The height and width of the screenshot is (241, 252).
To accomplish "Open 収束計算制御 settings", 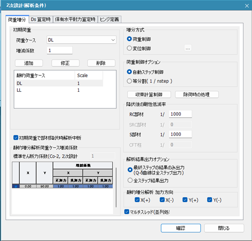I will pyautogui.click(x=149, y=94).
